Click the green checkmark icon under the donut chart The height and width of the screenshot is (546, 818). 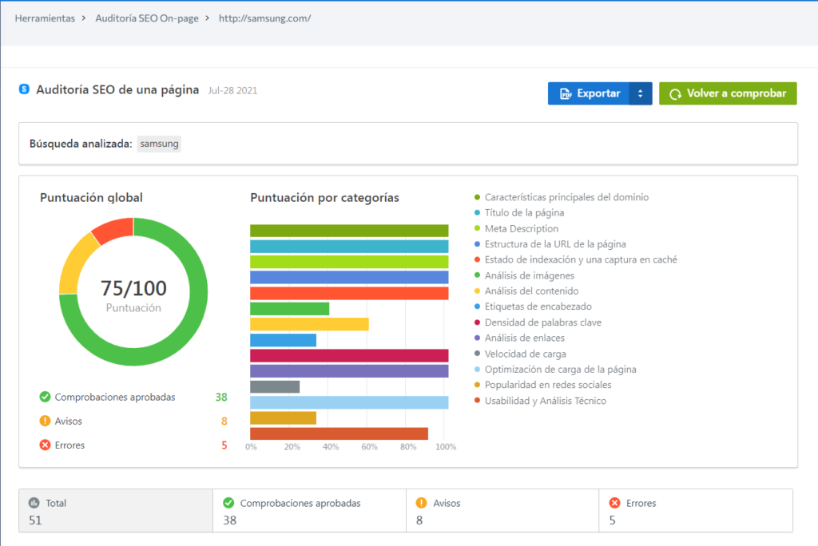coord(45,397)
